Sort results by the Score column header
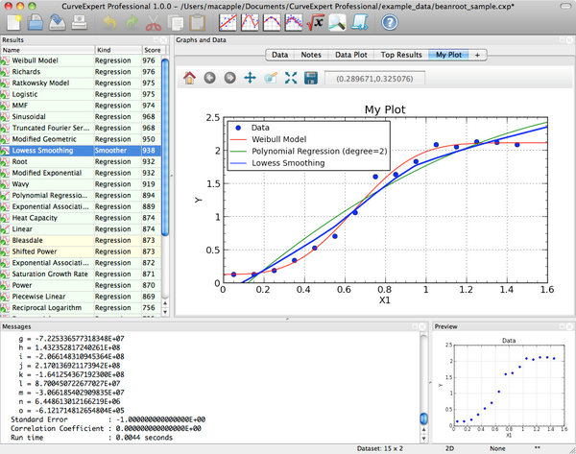576x454 pixels. tap(151, 49)
